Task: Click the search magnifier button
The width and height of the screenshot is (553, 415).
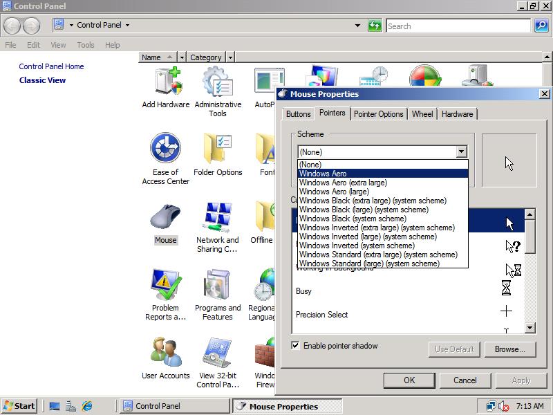Action: point(541,26)
